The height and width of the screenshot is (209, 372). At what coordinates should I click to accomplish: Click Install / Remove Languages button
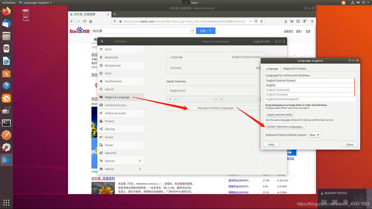(x=285, y=127)
